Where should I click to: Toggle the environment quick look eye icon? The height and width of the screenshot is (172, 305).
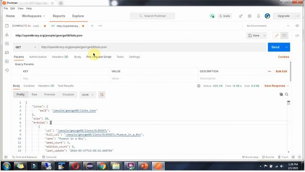[x=297, y=26]
